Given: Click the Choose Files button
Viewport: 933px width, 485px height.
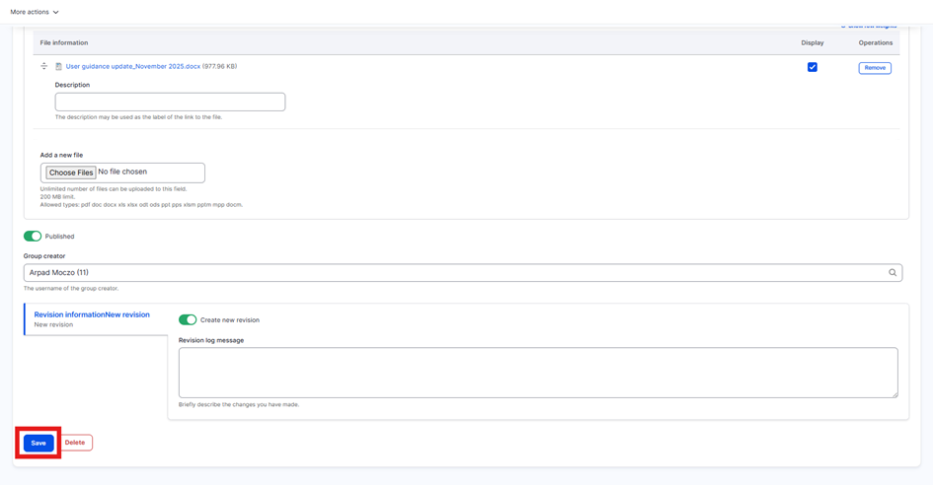Looking at the screenshot, I should pos(71,173).
